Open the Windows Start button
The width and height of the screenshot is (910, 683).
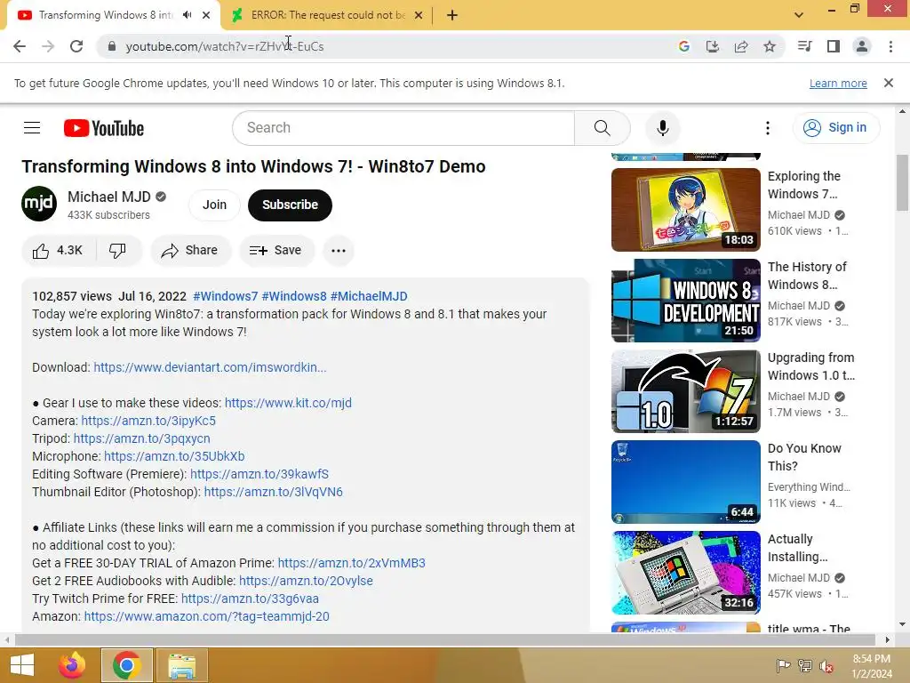pos(22,665)
